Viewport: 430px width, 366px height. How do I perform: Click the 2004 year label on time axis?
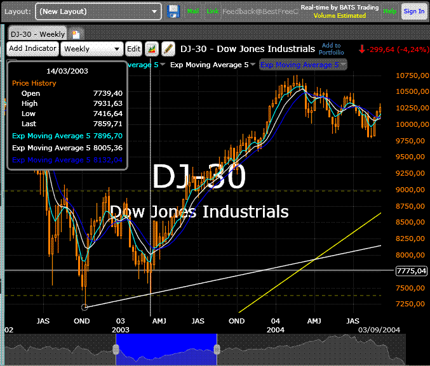pyautogui.click(x=275, y=330)
